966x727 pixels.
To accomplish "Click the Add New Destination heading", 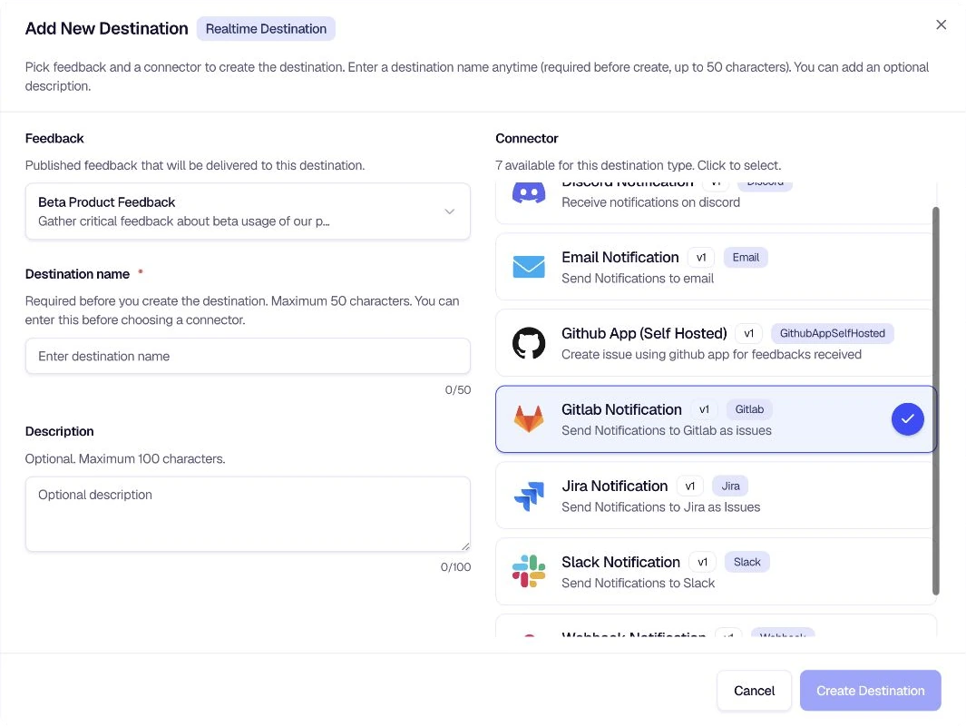I will click(107, 29).
